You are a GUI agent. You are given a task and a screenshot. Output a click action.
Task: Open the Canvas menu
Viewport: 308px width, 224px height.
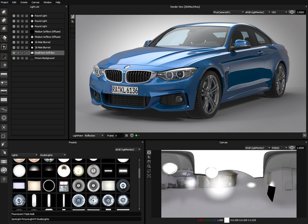pyautogui.click(x=35, y=2)
